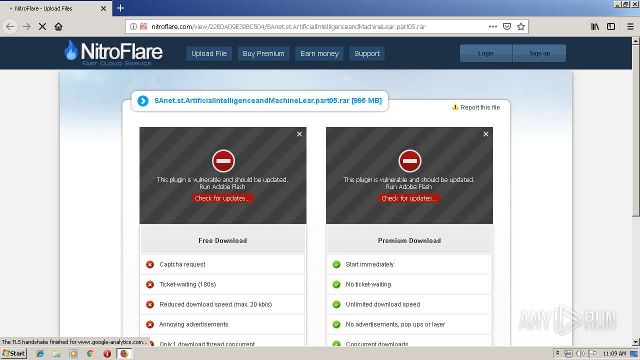Click the left blocked plugin stop icon
Screen dimensions: 640x360
[x=223, y=161]
